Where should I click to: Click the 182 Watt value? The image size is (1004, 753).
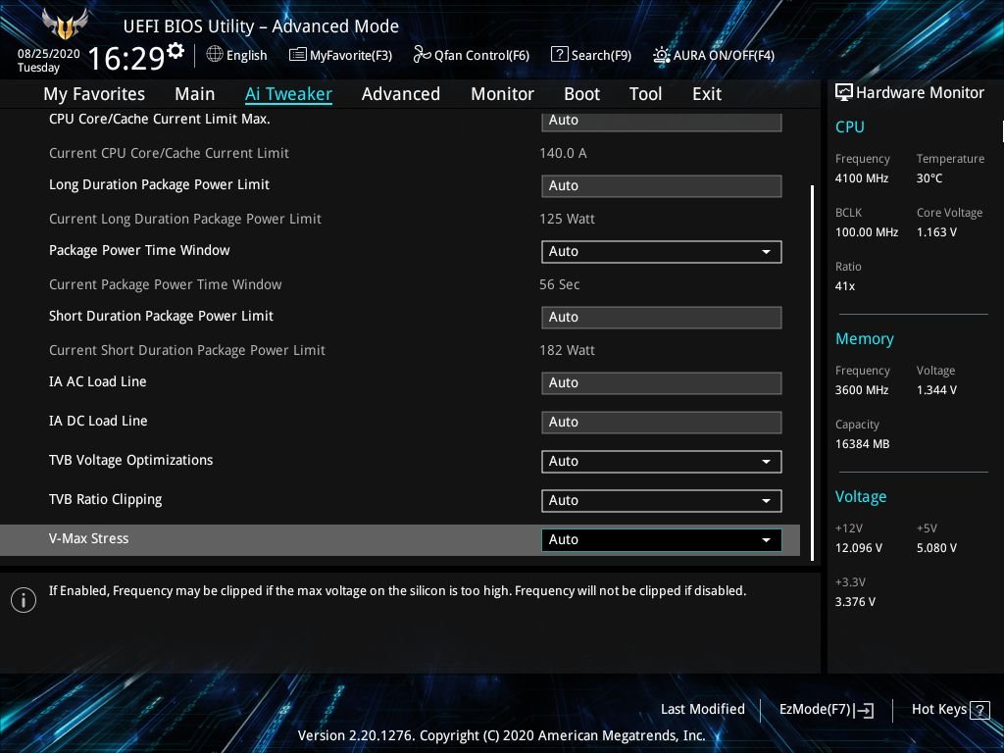pyautogui.click(x=567, y=350)
